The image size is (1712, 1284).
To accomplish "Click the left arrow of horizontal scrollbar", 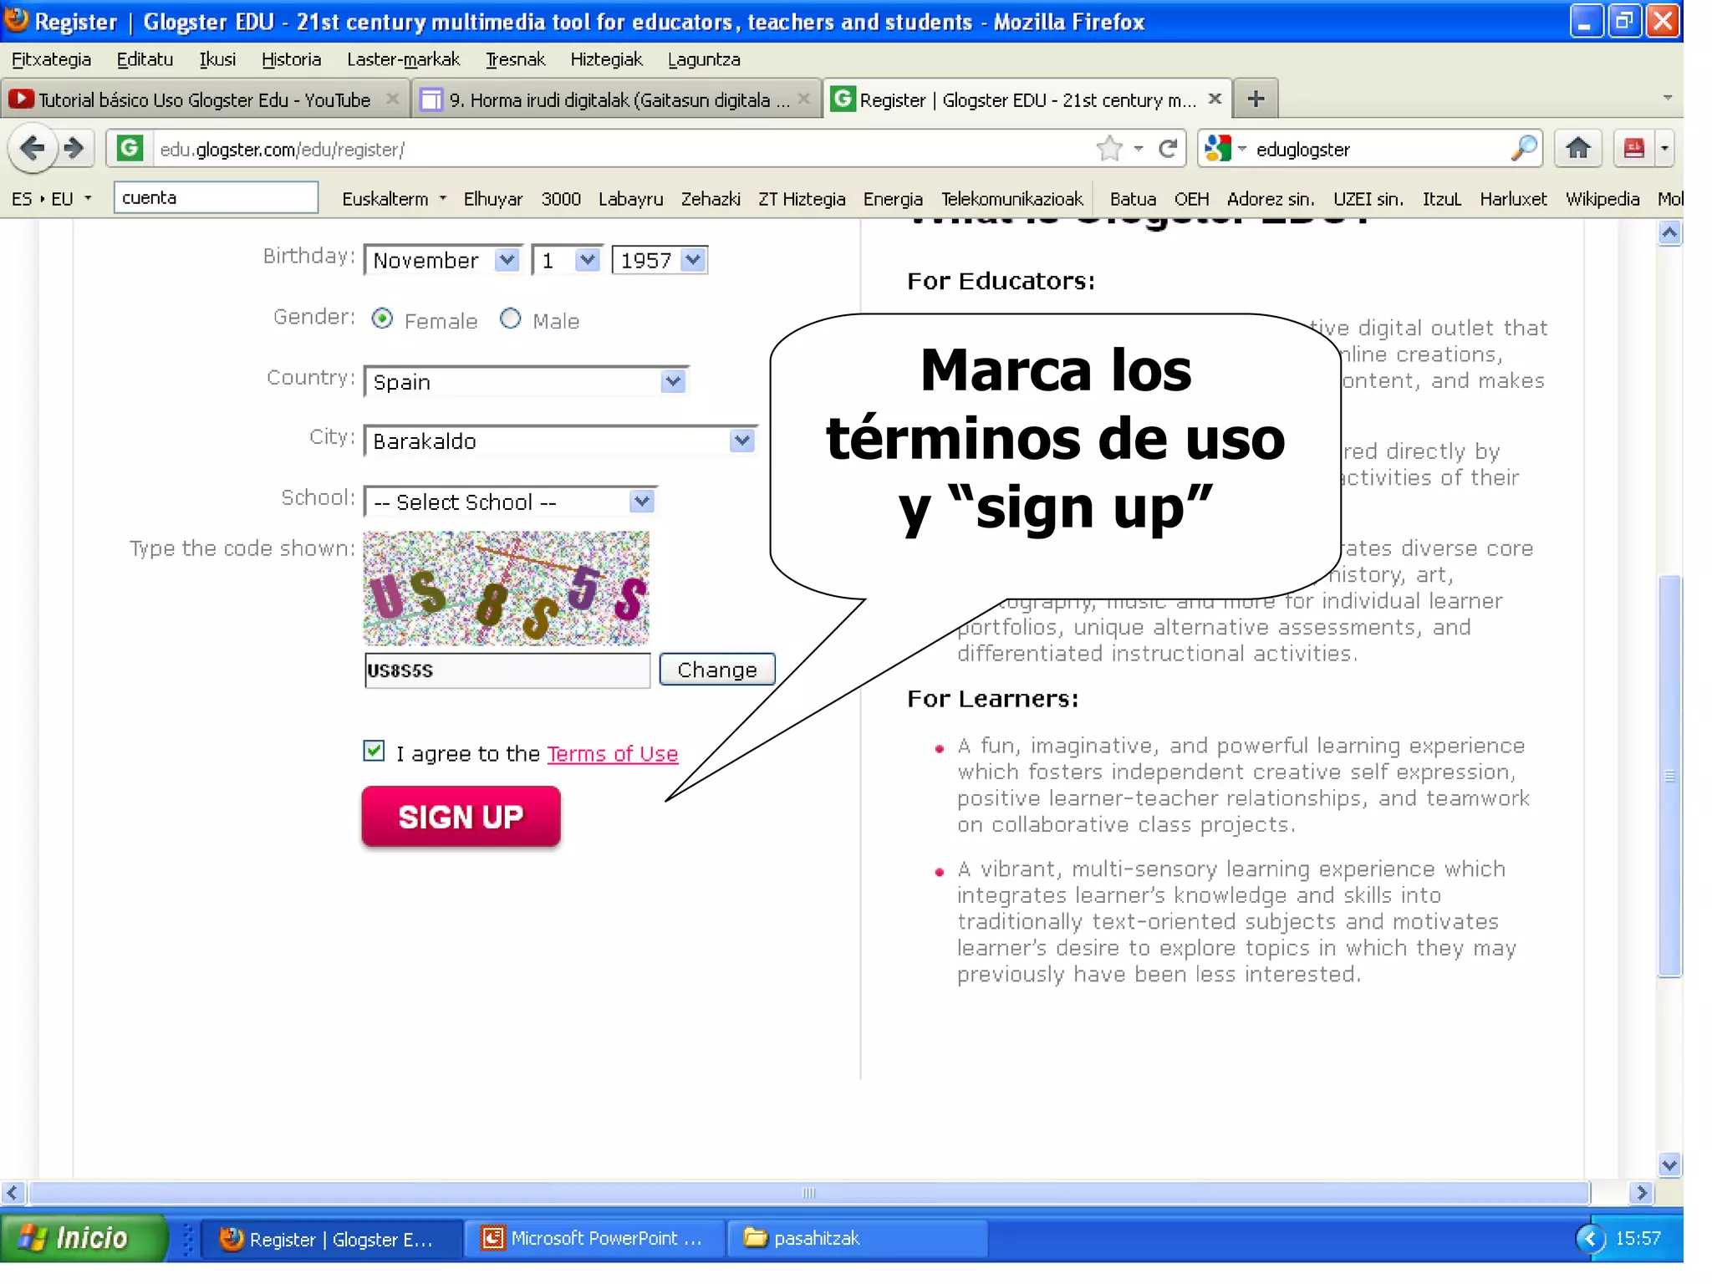I will click(13, 1192).
